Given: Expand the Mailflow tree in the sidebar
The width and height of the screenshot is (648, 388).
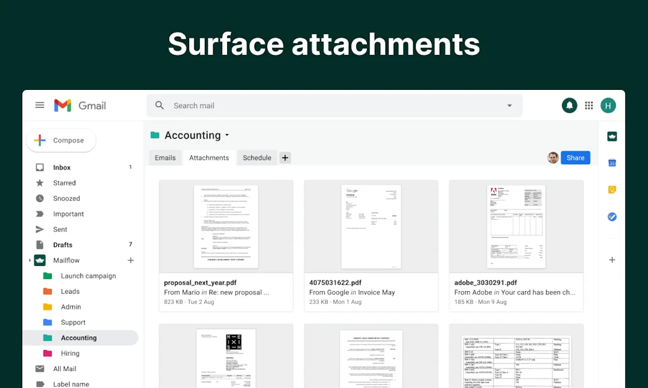Looking at the screenshot, I should click(x=30, y=260).
